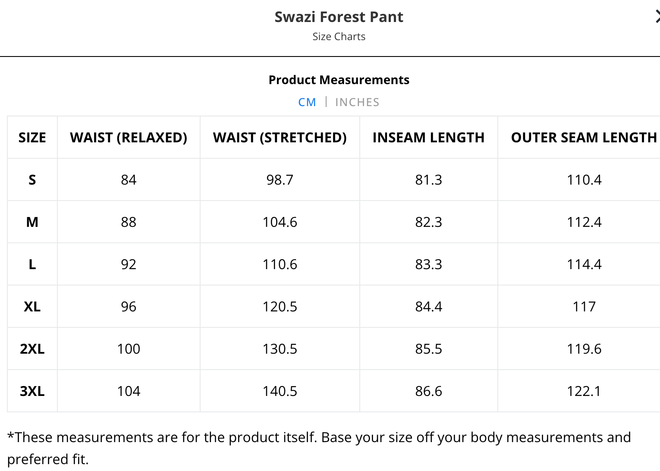Screen dimensions: 660x471
Task: Switch measurements to INCHES
Action: 357,102
